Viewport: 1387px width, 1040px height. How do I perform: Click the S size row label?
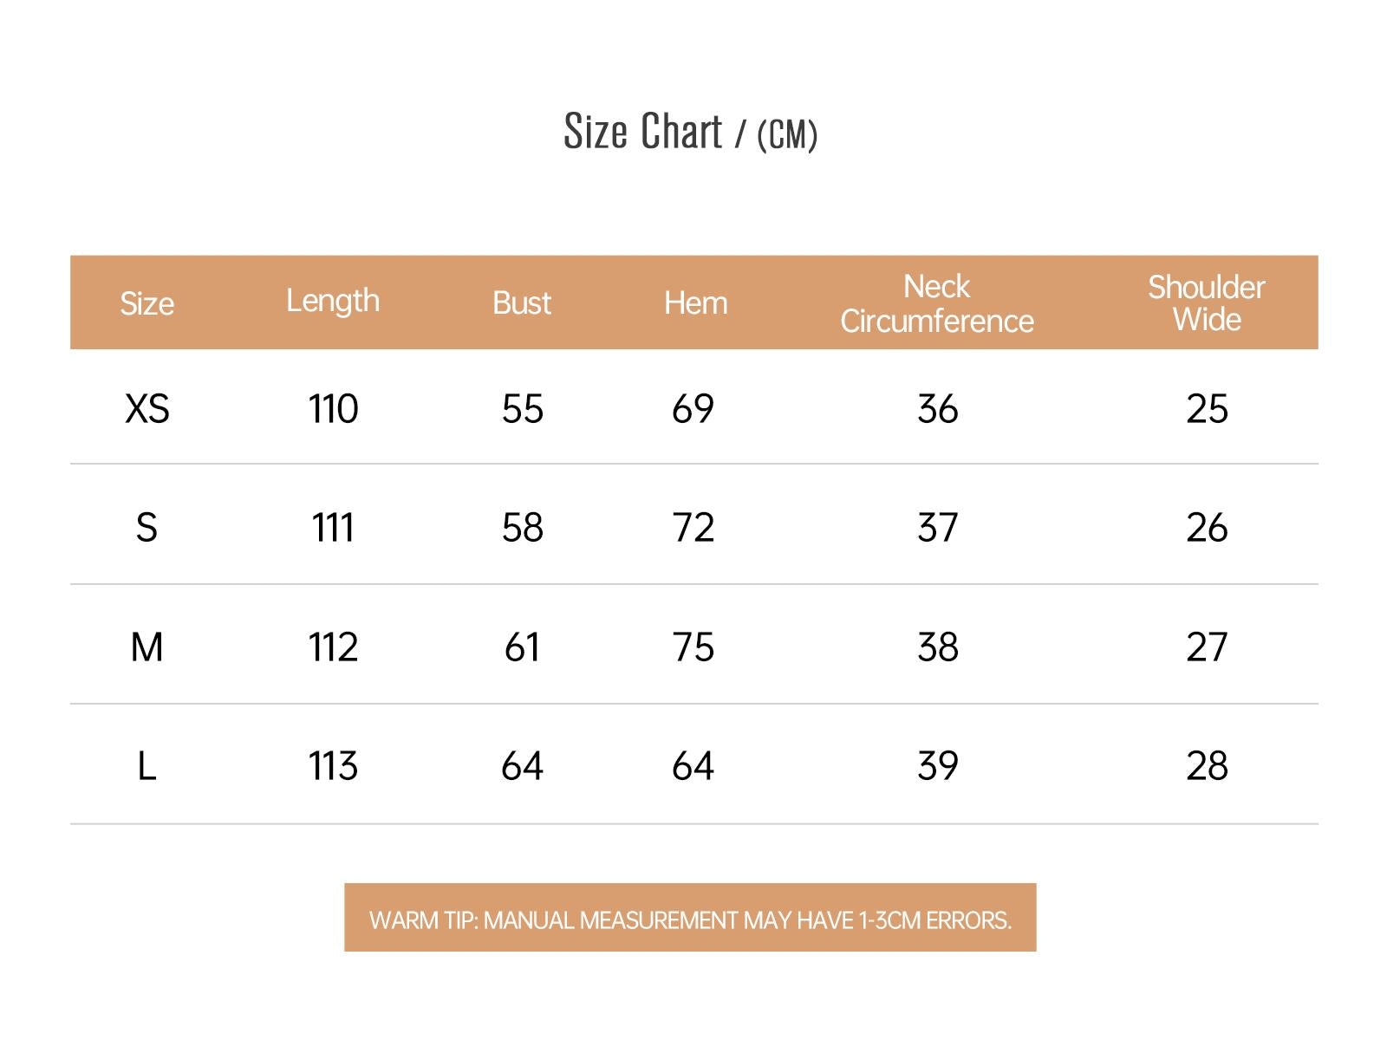[x=147, y=527]
